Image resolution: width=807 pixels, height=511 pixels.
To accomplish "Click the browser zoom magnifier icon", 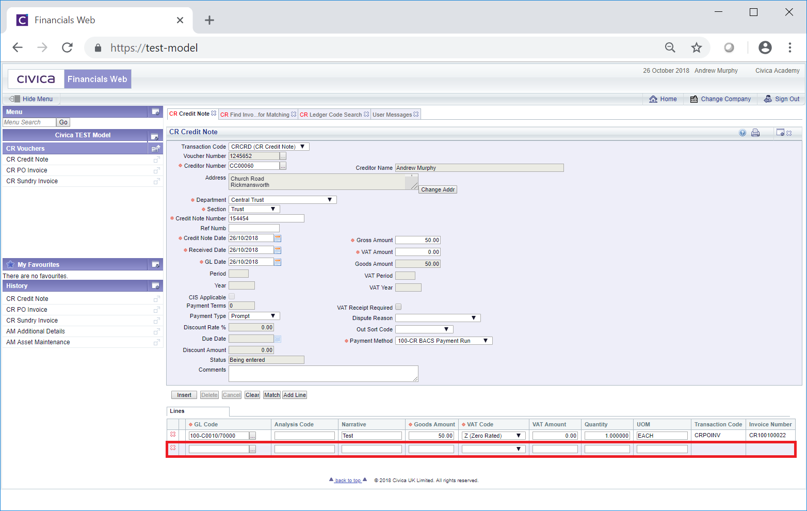I will [x=670, y=47].
